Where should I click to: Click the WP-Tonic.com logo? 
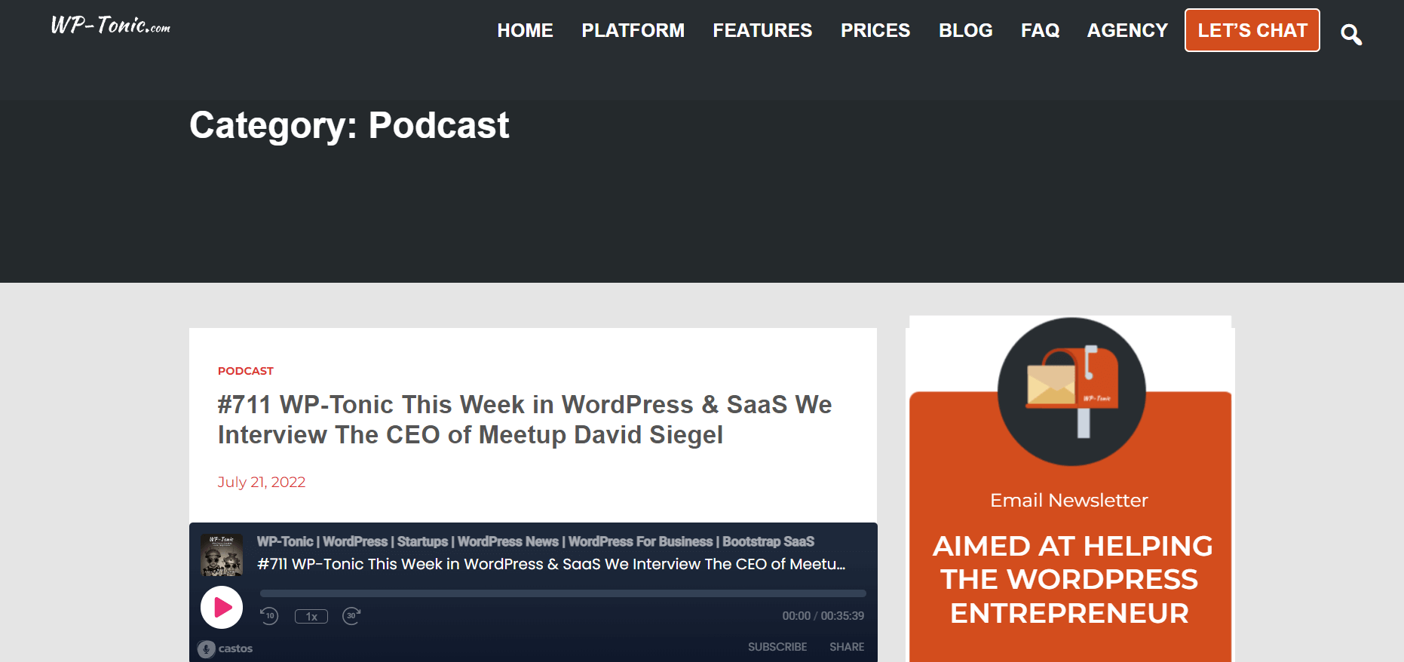coord(110,25)
